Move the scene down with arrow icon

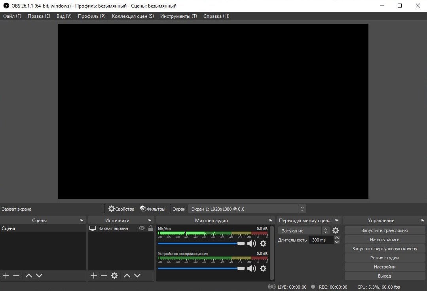click(39, 276)
